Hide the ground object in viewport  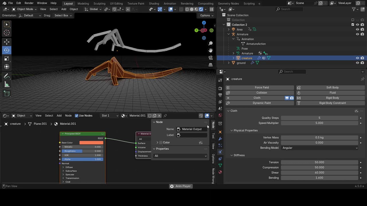(x=357, y=63)
